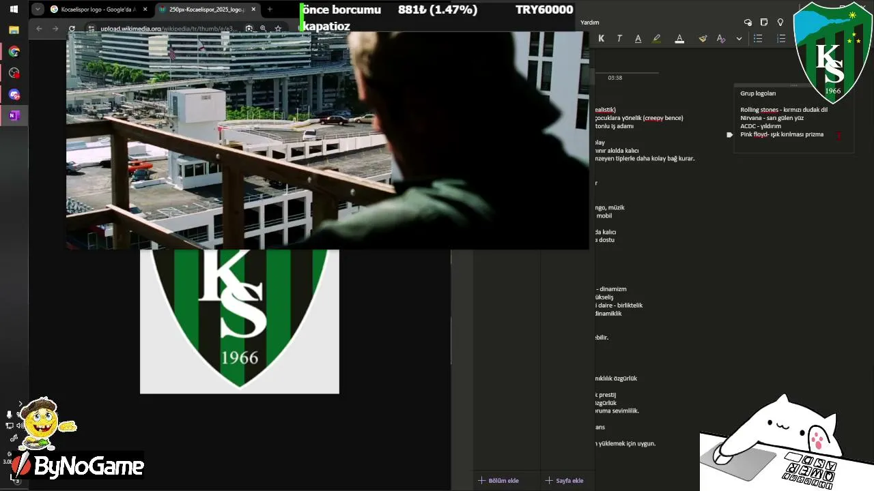This screenshot has height=491, width=874.
Task: Open a new Chrome tab
Action: (270, 10)
